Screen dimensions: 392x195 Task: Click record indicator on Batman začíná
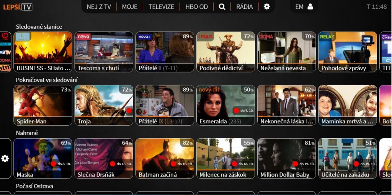[173, 164]
